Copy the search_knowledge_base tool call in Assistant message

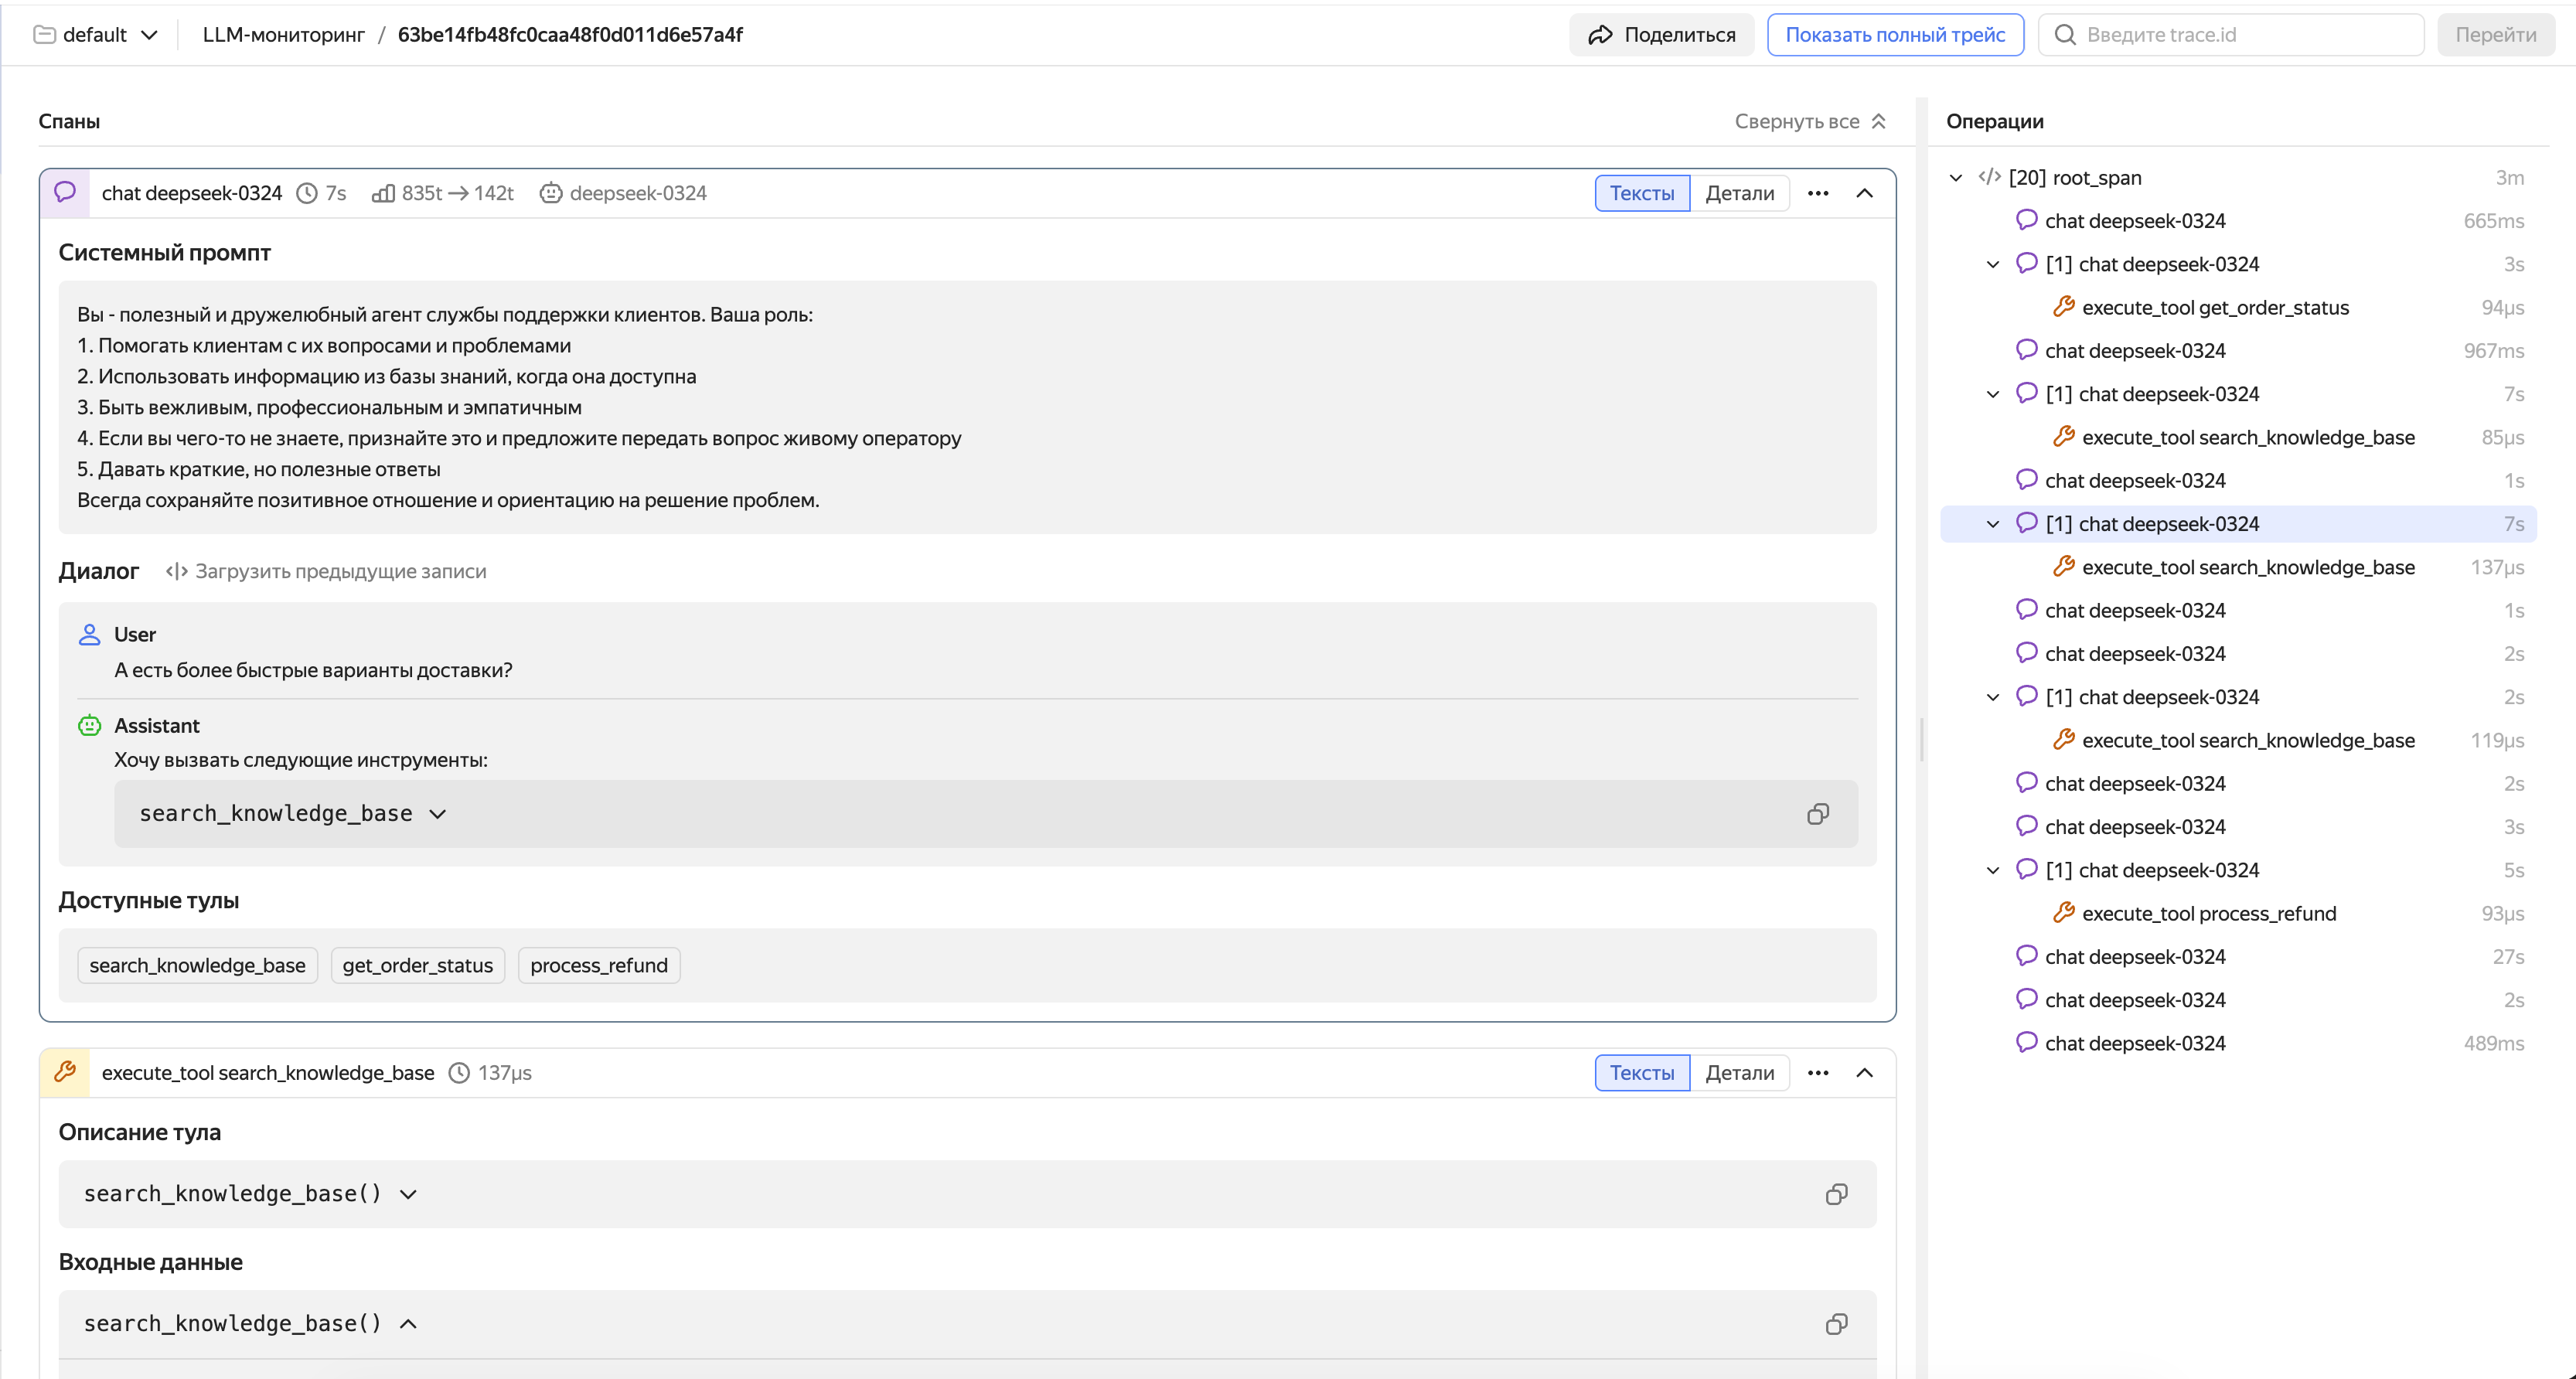pyautogui.click(x=1817, y=814)
